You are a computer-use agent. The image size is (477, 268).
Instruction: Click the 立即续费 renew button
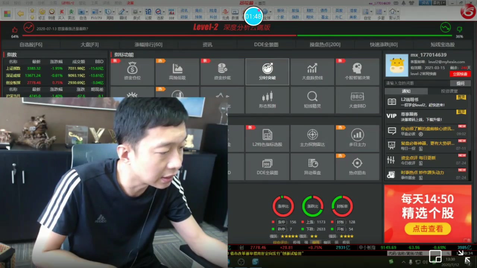click(x=459, y=74)
